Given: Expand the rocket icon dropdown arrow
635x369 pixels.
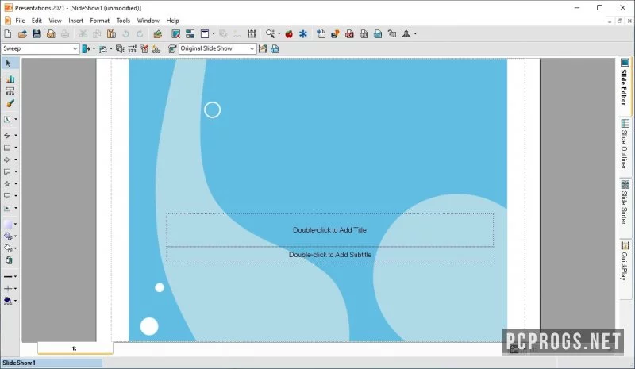Looking at the screenshot, I should coord(415,34).
